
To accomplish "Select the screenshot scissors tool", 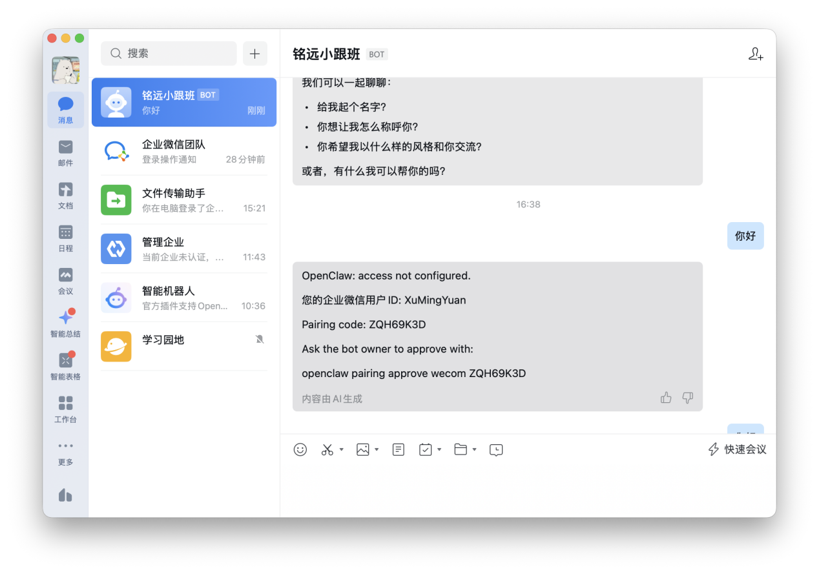I will [326, 449].
